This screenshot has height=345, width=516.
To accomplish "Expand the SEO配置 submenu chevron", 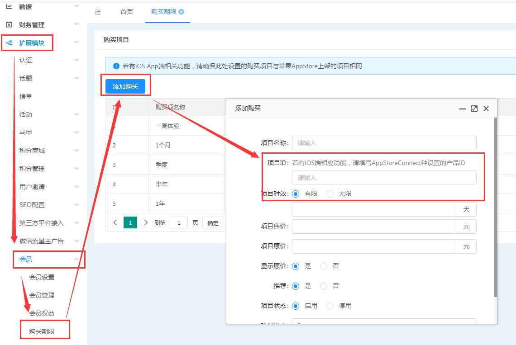I will pos(76,205).
